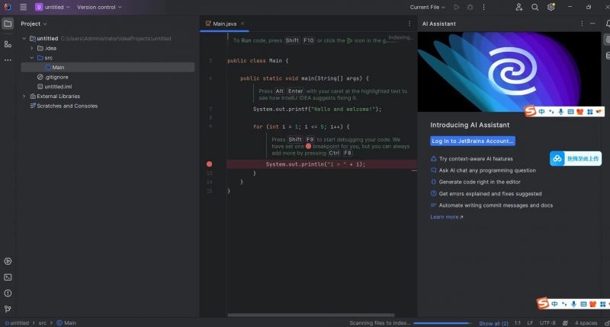Viewport: 610px width, 327px height.
Task: Open the Terminal tool window
Action: (x=8, y=278)
